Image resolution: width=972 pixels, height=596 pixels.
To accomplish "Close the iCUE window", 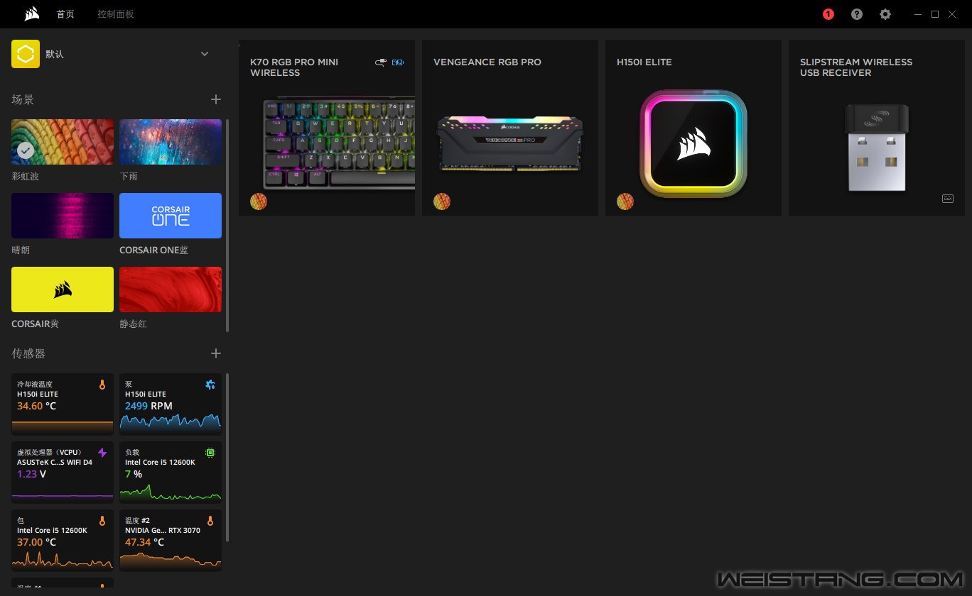I will click(952, 14).
